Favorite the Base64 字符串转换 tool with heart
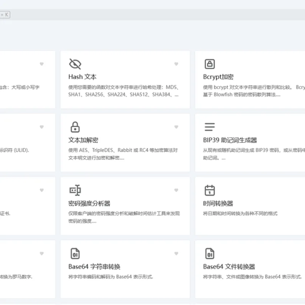 point(176,253)
